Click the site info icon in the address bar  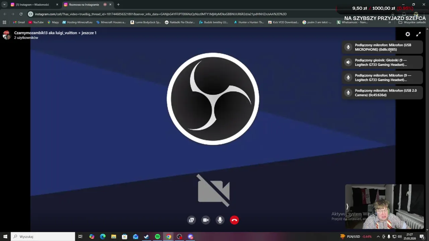30,14
